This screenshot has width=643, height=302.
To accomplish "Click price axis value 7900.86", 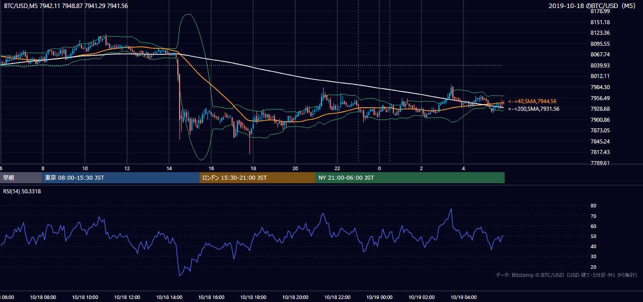I will tap(600, 120).
